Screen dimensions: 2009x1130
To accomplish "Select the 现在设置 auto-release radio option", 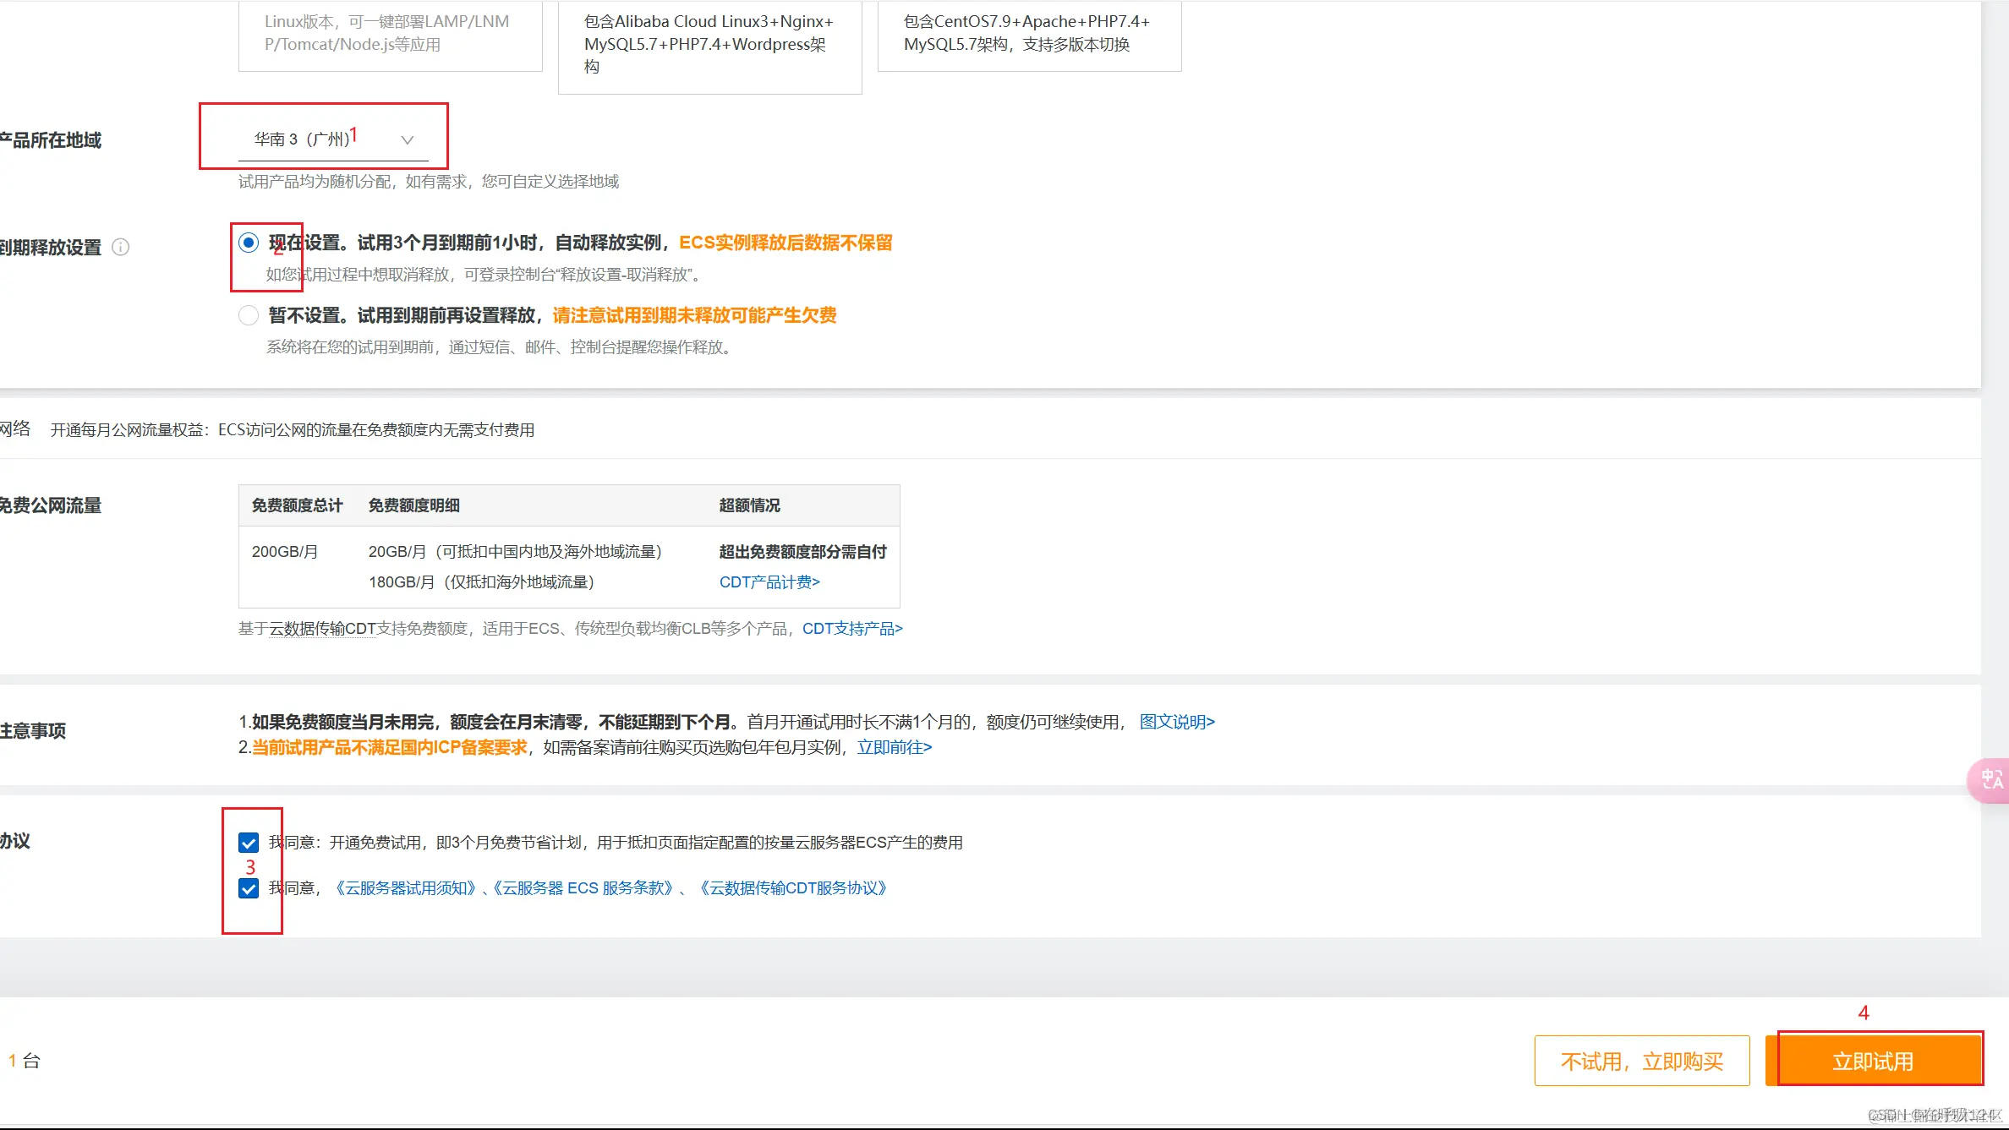I will coord(248,243).
